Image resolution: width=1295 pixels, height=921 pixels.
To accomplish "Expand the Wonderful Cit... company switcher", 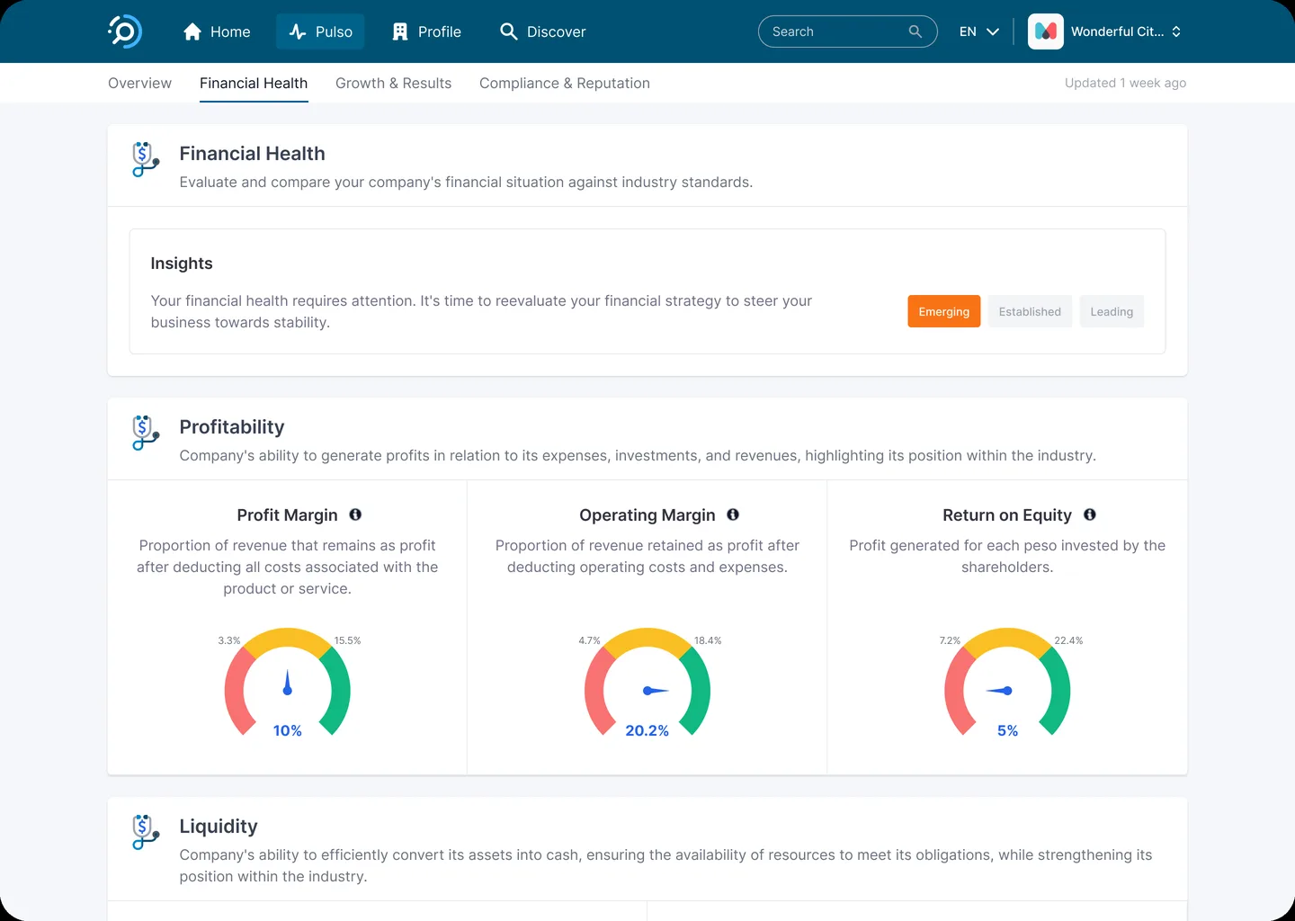I will (x=1176, y=31).
